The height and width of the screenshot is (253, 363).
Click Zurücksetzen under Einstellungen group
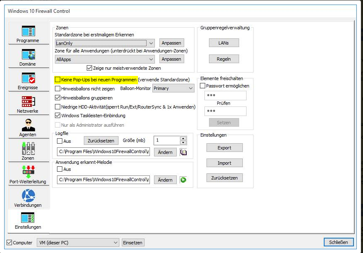pos(224,178)
